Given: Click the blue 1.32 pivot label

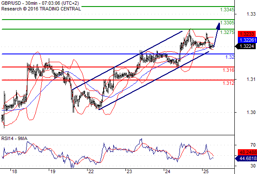Looking at the screenshot, I should click(230, 57).
